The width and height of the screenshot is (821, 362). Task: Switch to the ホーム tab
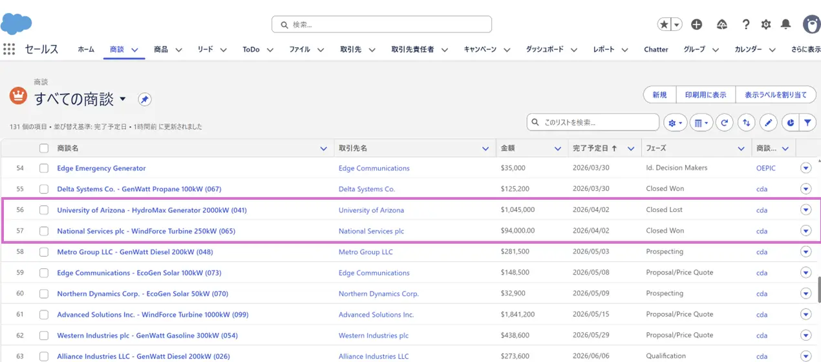point(86,49)
